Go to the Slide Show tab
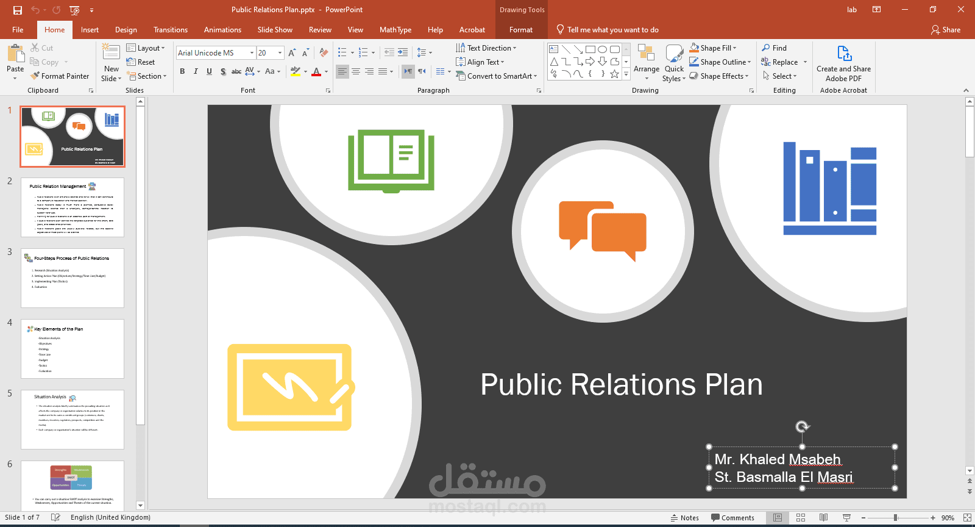The width and height of the screenshot is (975, 527). click(x=275, y=30)
